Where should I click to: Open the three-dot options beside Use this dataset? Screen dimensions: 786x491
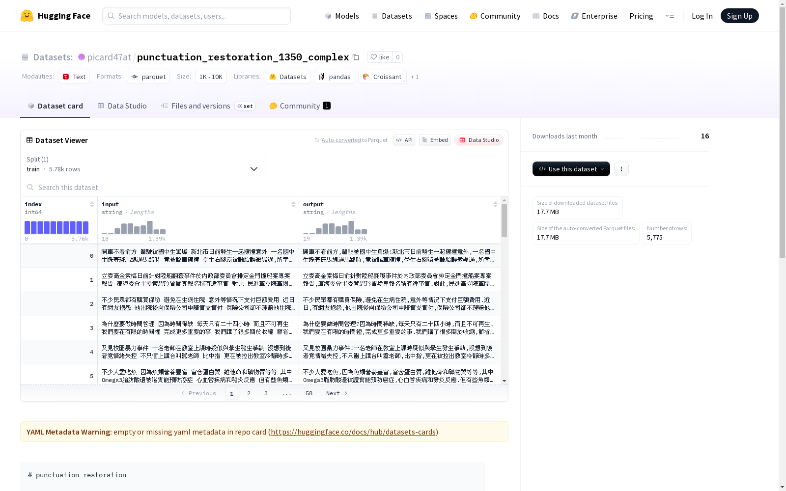tap(621, 169)
